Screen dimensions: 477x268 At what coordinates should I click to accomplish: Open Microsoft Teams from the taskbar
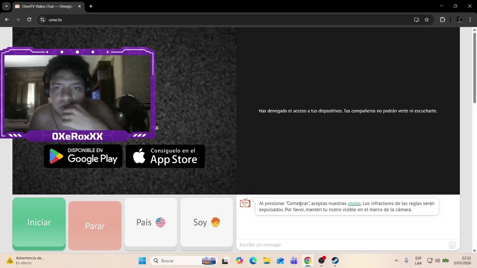(294, 261)
